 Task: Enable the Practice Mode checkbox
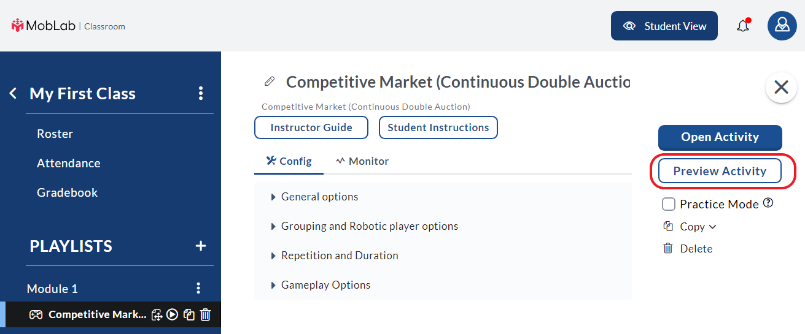click(669, 204)
